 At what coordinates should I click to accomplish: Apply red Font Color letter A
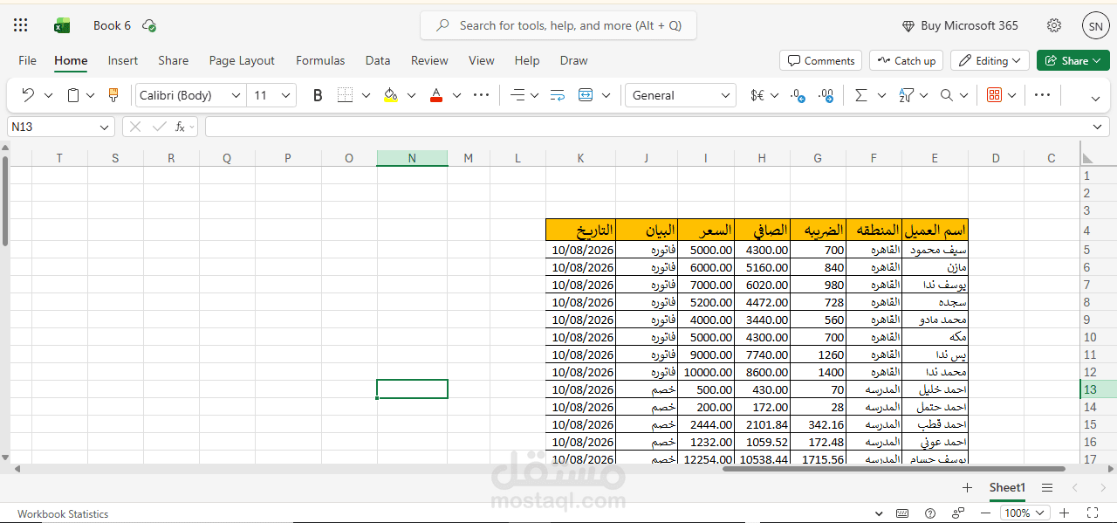(436, 95)
